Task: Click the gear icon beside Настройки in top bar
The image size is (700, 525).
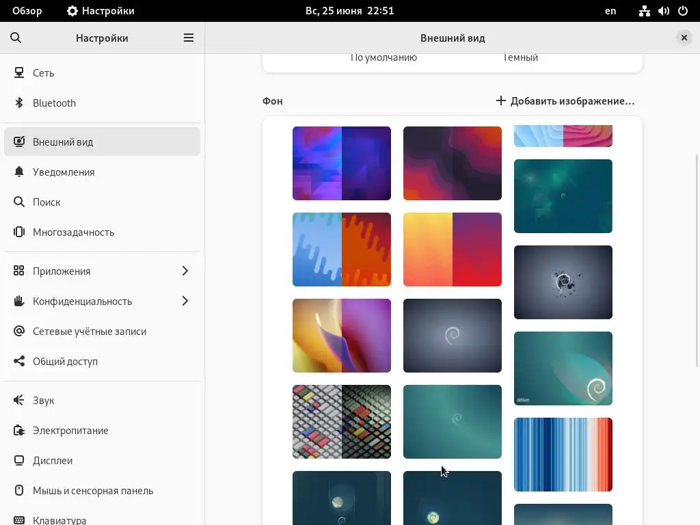Action: 72,11
